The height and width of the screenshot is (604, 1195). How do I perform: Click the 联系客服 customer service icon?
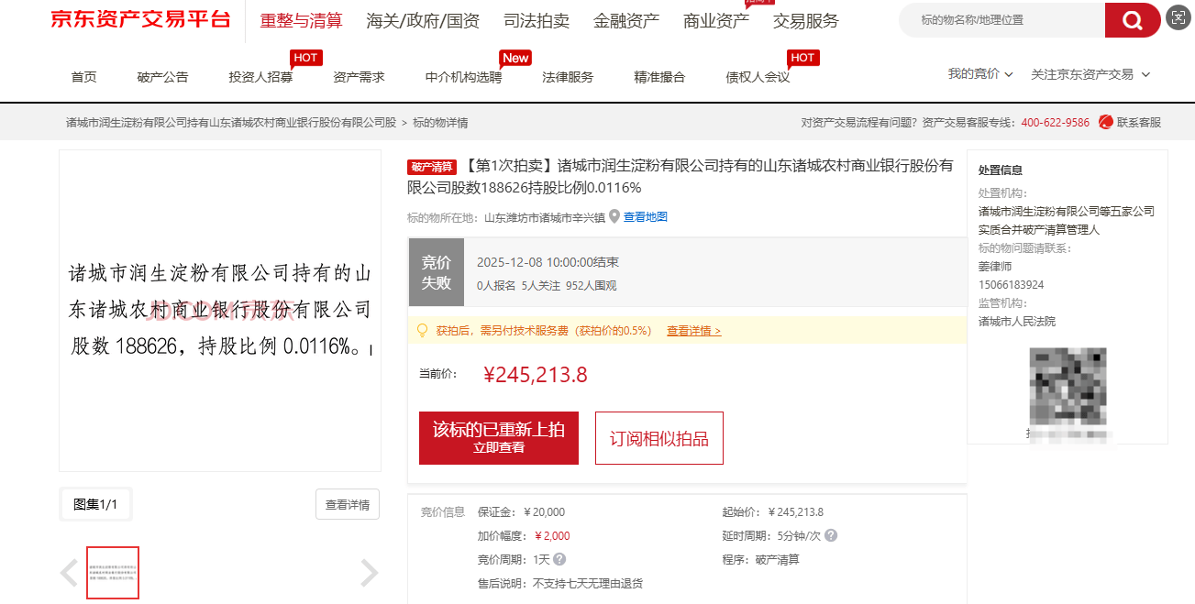pos(1106,123)
